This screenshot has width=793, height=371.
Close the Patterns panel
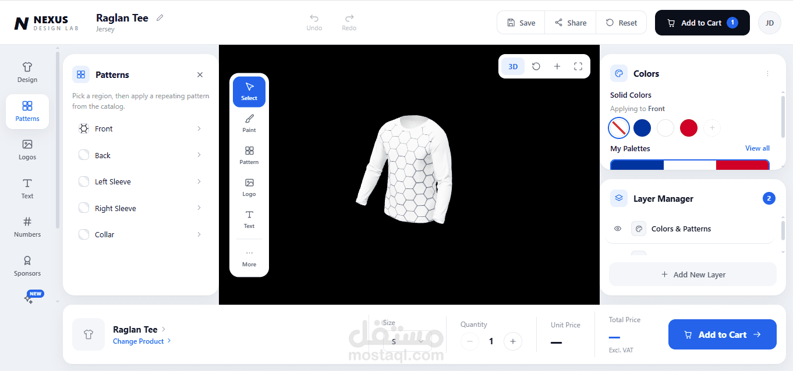tap(200, 74)
